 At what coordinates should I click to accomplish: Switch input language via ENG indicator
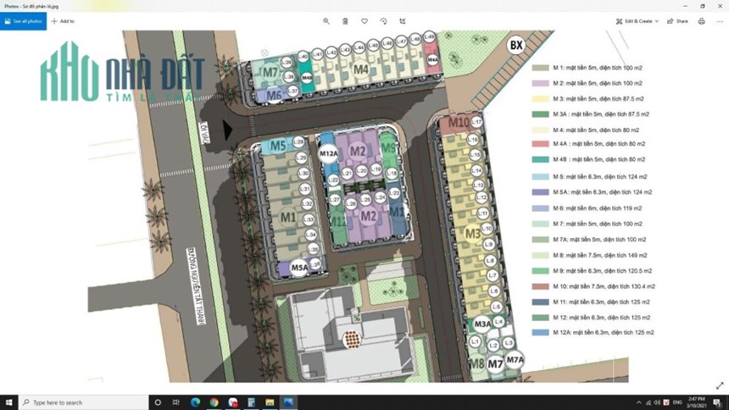tap(677, 402)
